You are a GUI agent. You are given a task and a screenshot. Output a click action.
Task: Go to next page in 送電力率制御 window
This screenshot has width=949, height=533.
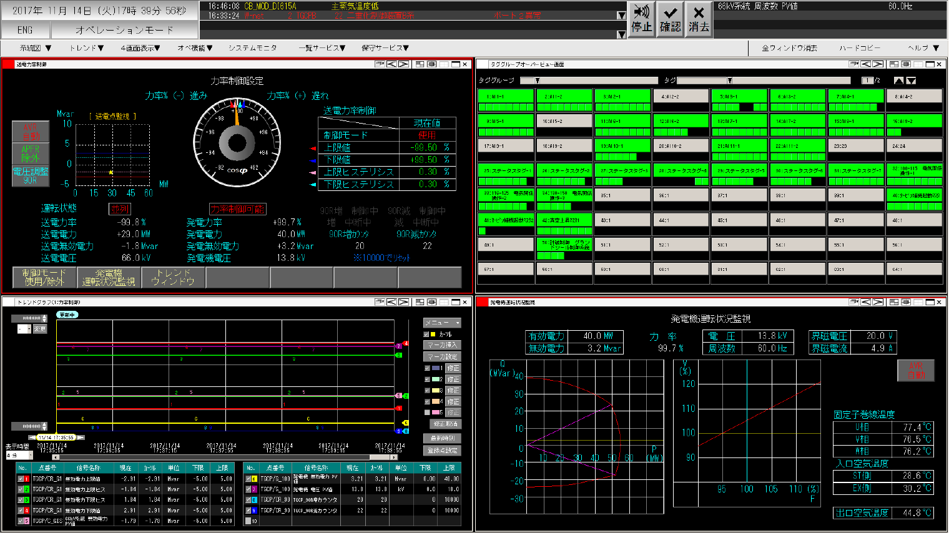[404, 64]
